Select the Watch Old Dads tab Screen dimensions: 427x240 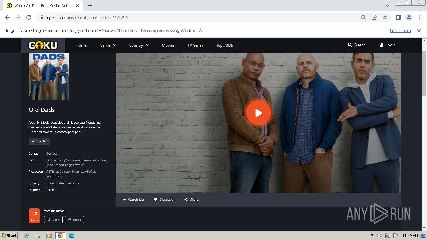click(x=43, y=6)
